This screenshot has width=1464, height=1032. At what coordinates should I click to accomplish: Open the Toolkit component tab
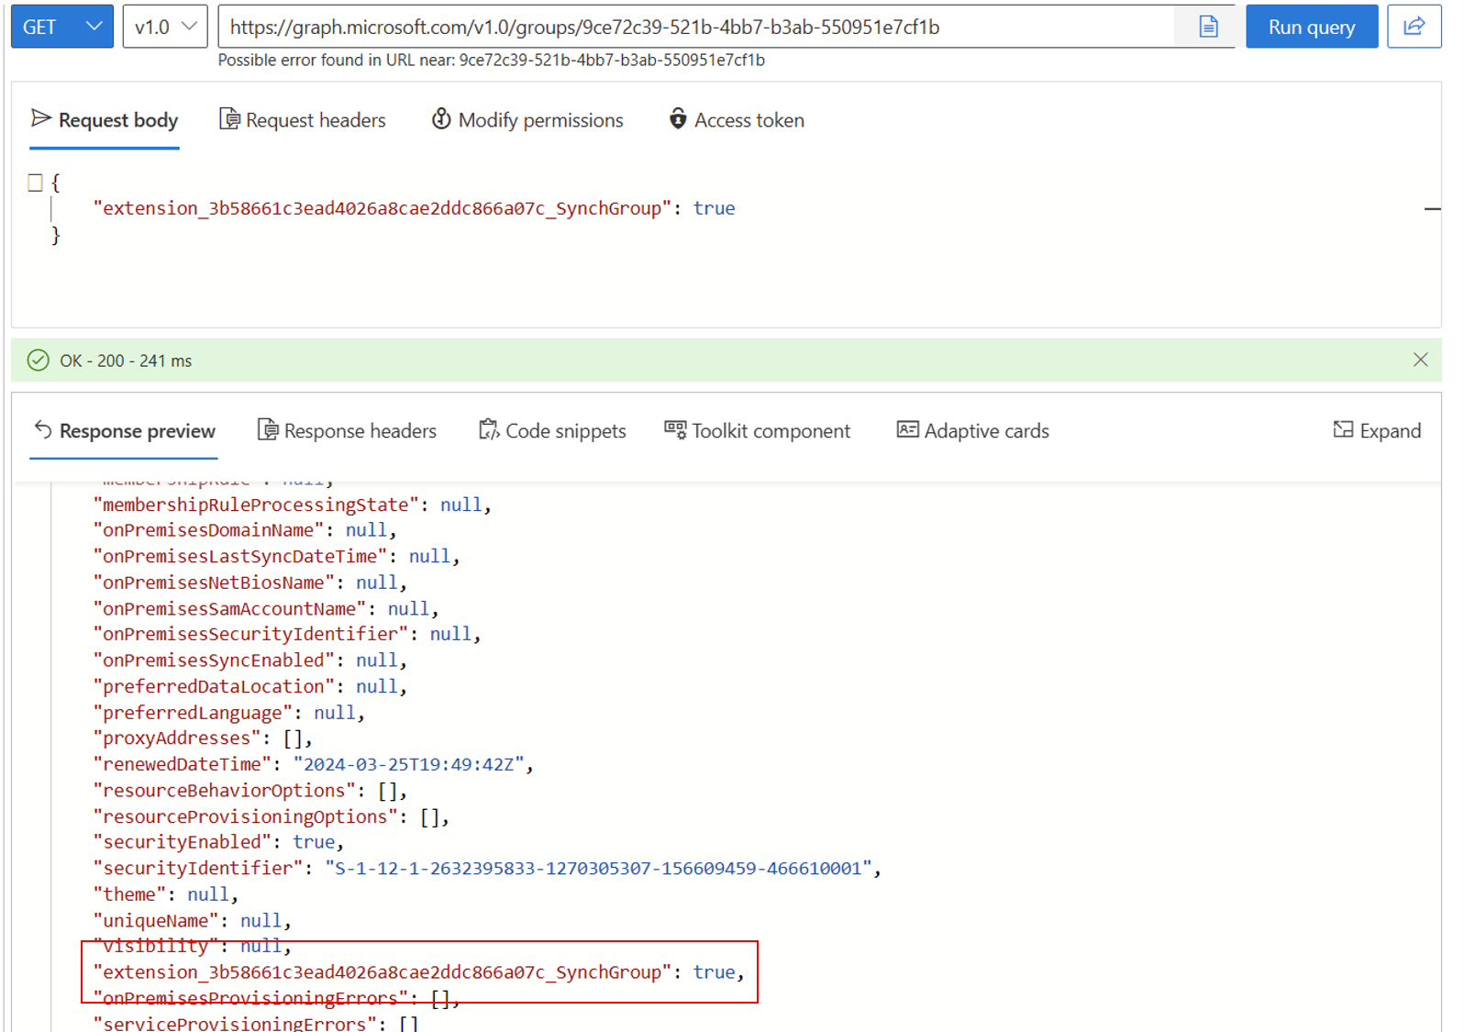757,430
